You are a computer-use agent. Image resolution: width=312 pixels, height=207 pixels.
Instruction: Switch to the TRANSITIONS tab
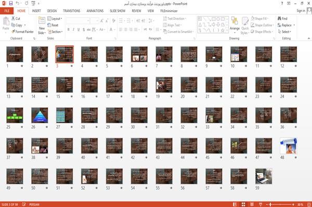pos(72,11)
